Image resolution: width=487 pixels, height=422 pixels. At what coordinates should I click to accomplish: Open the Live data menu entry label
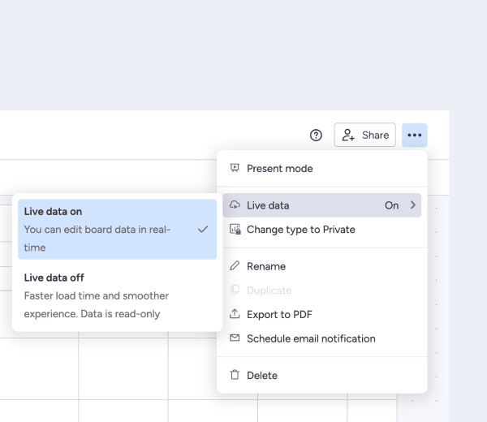tap(268, 205)
